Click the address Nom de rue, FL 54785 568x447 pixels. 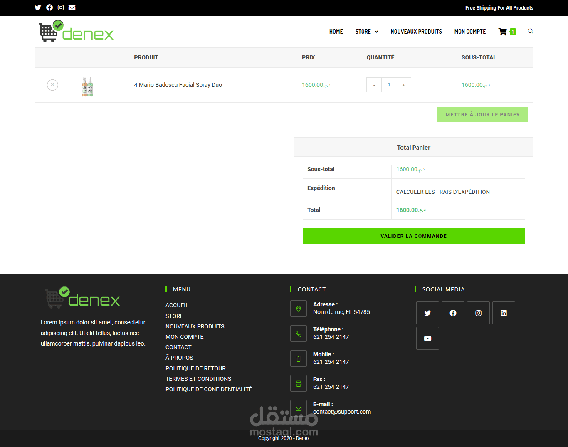[x=341, y=312]
